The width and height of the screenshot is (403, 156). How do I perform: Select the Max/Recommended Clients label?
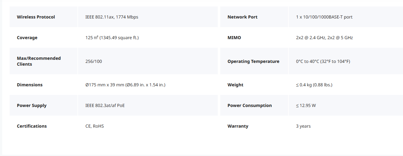(x=39, y=61)
